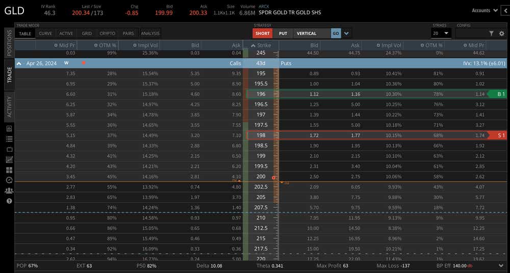Switch to the PAIRS trade mode tab
The width and height of the screenshot is (510, 273).
pyautogui.click(x=129, y=34)
